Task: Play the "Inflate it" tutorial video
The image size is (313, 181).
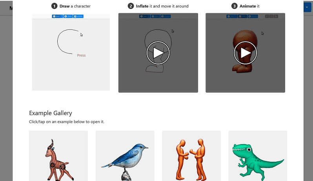Action: point(158,53)
